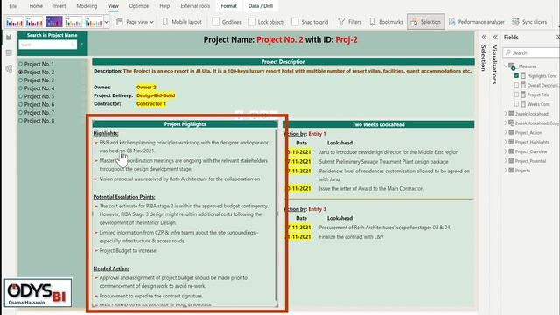Select Project No. 5 radio button
Viewport: 560px width, 315px height.
(x=20, y=96)
